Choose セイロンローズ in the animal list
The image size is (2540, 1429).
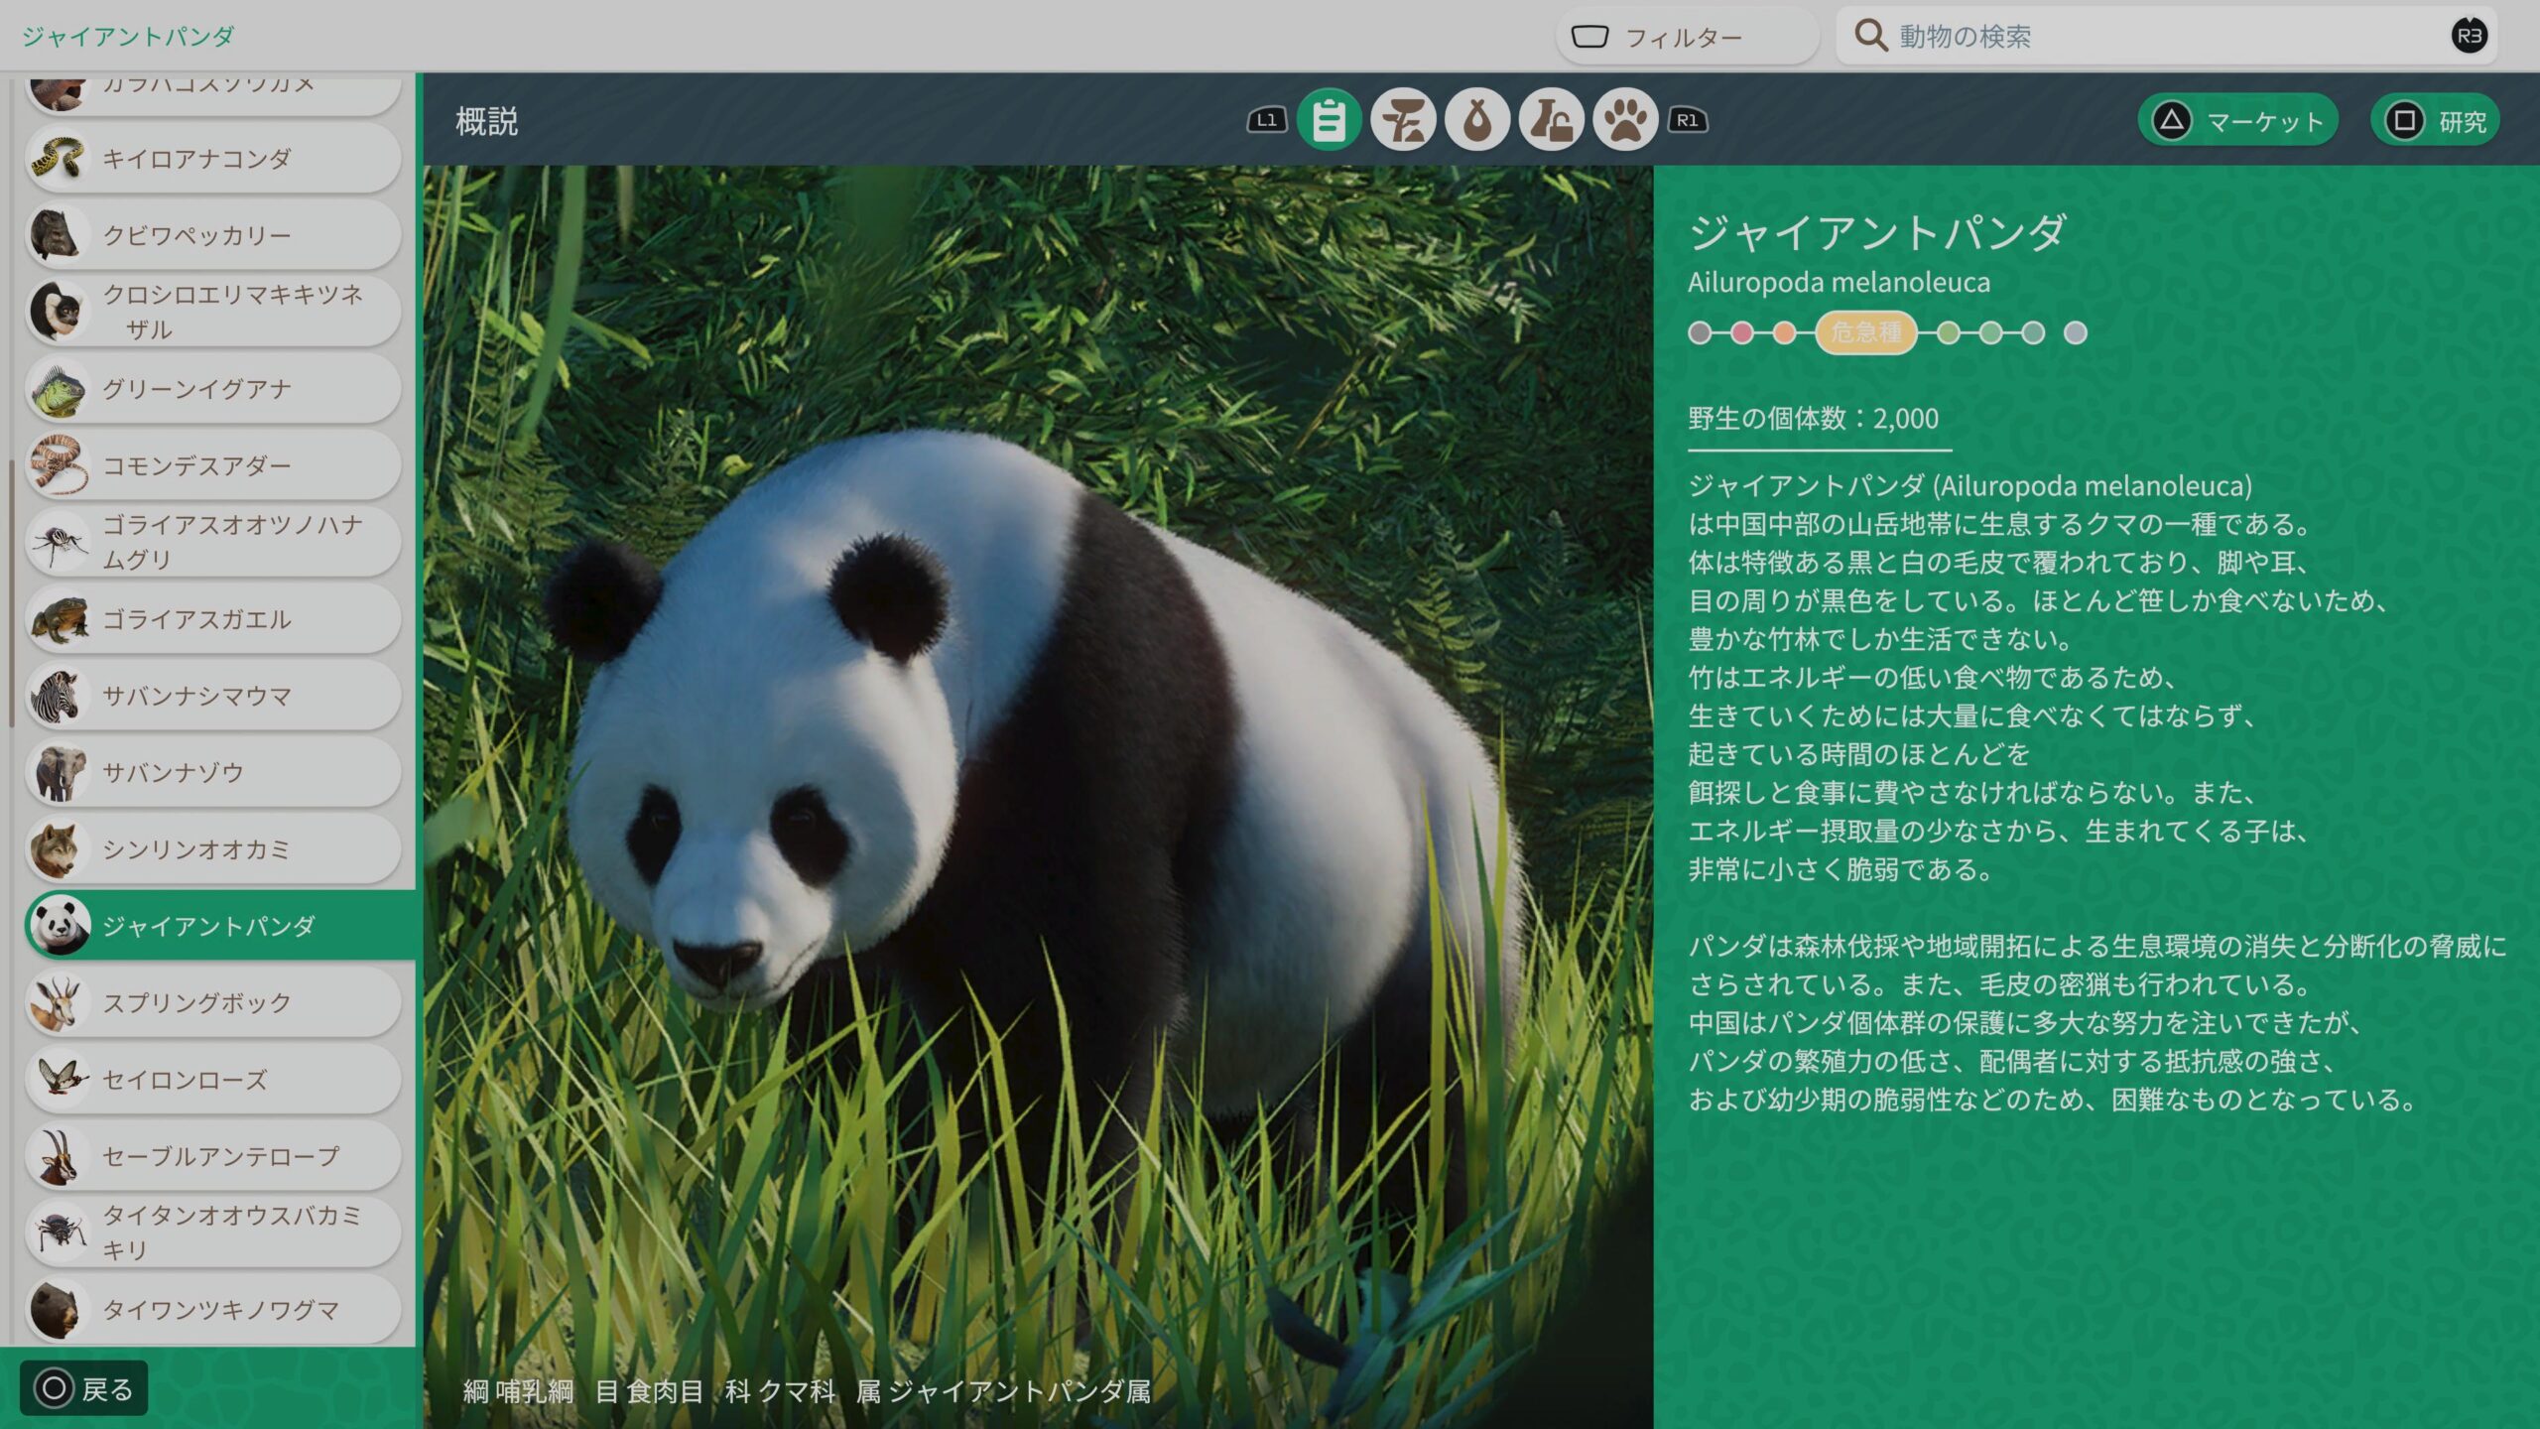click(x=213, y=1079)
